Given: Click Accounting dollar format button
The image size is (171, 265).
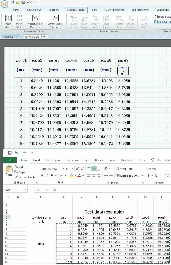Looking at the screenshot, I should click(x=148, y=176).
